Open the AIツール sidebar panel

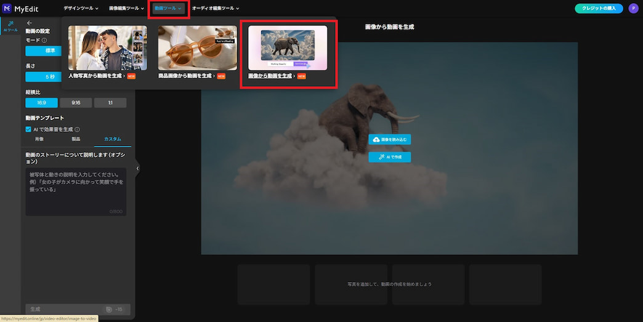10,26
